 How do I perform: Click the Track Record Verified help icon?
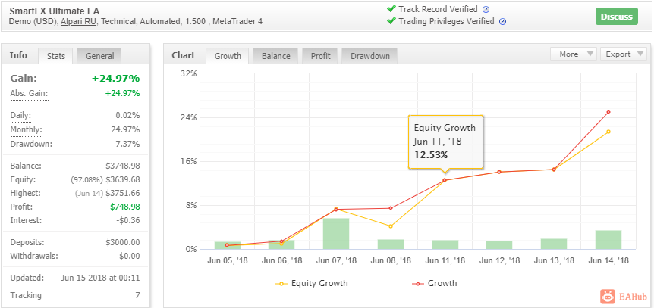point(486,10)
